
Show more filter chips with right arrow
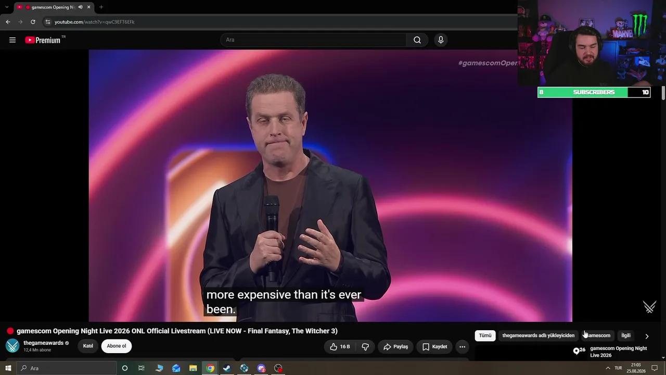click(647, 336)
